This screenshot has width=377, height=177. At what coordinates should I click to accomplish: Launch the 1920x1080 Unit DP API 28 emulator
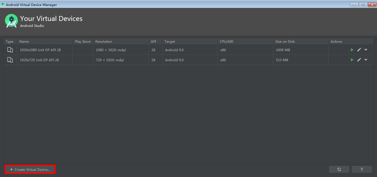352,50
